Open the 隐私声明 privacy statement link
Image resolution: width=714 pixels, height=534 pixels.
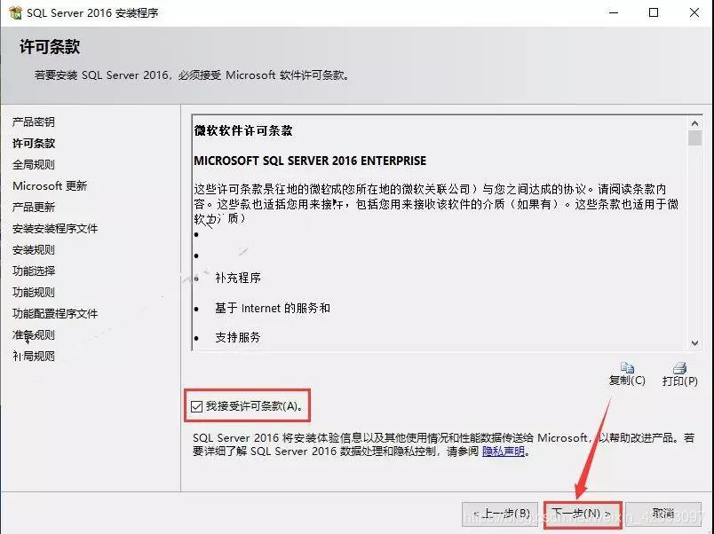(x=504, y=452)
